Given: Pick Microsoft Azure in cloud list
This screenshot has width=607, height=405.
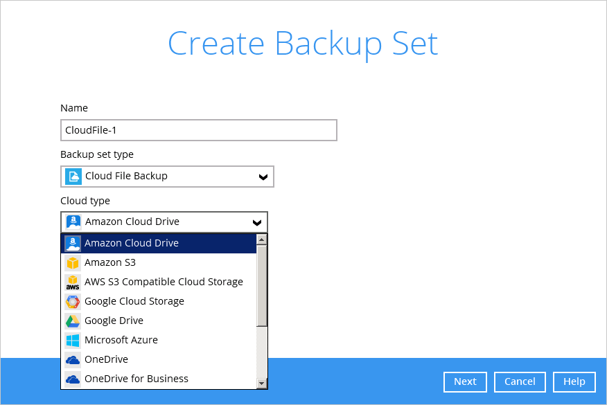Looking at the screenshot, I should click(121, 340).
